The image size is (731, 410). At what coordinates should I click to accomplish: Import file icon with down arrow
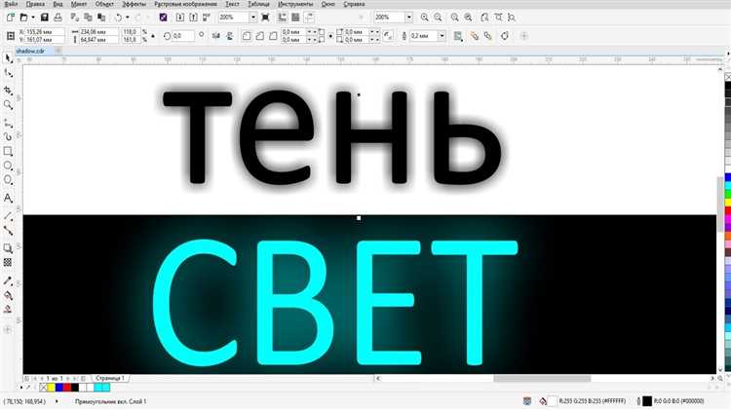(180, 18)
